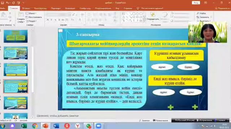The width and height of the screenshot is (231, 129).
Task: Click the first 'дұрыс' oval under top statement
Action: 162,67
